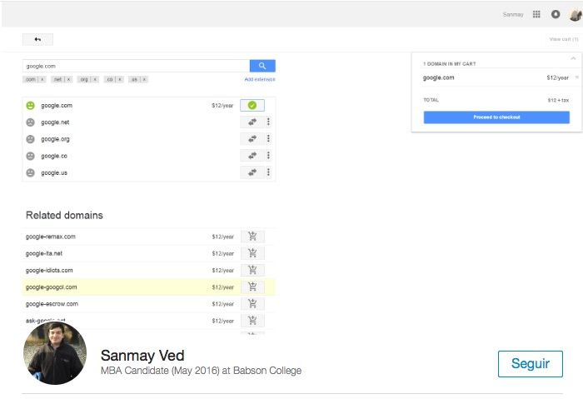Click Proceed to checkout button
Image resolution: width=583 pixels, height=399 pixels.
(496, 117)
